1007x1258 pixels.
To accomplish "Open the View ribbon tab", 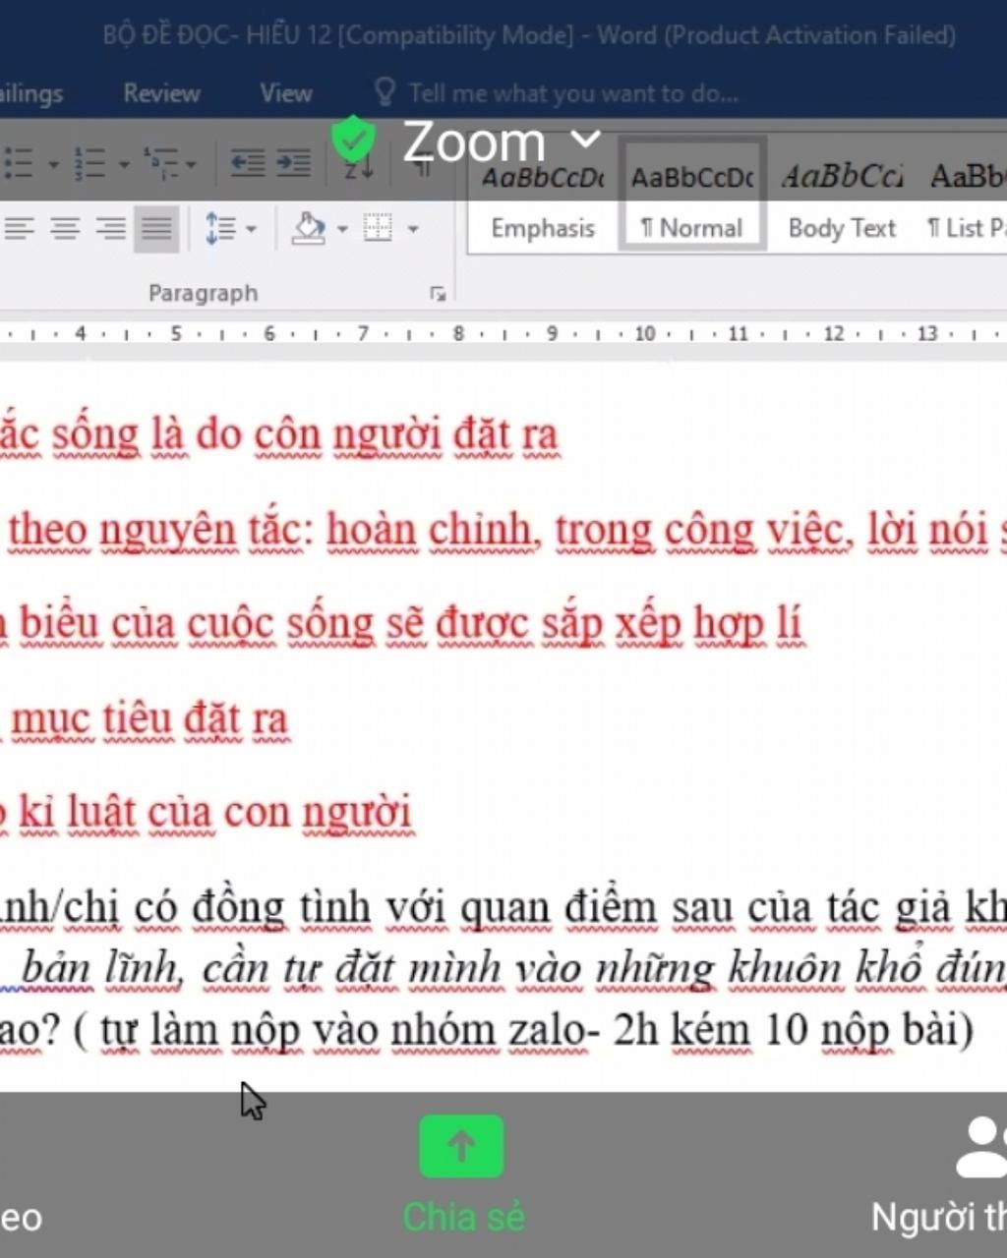I will click(x=286, y=93).
